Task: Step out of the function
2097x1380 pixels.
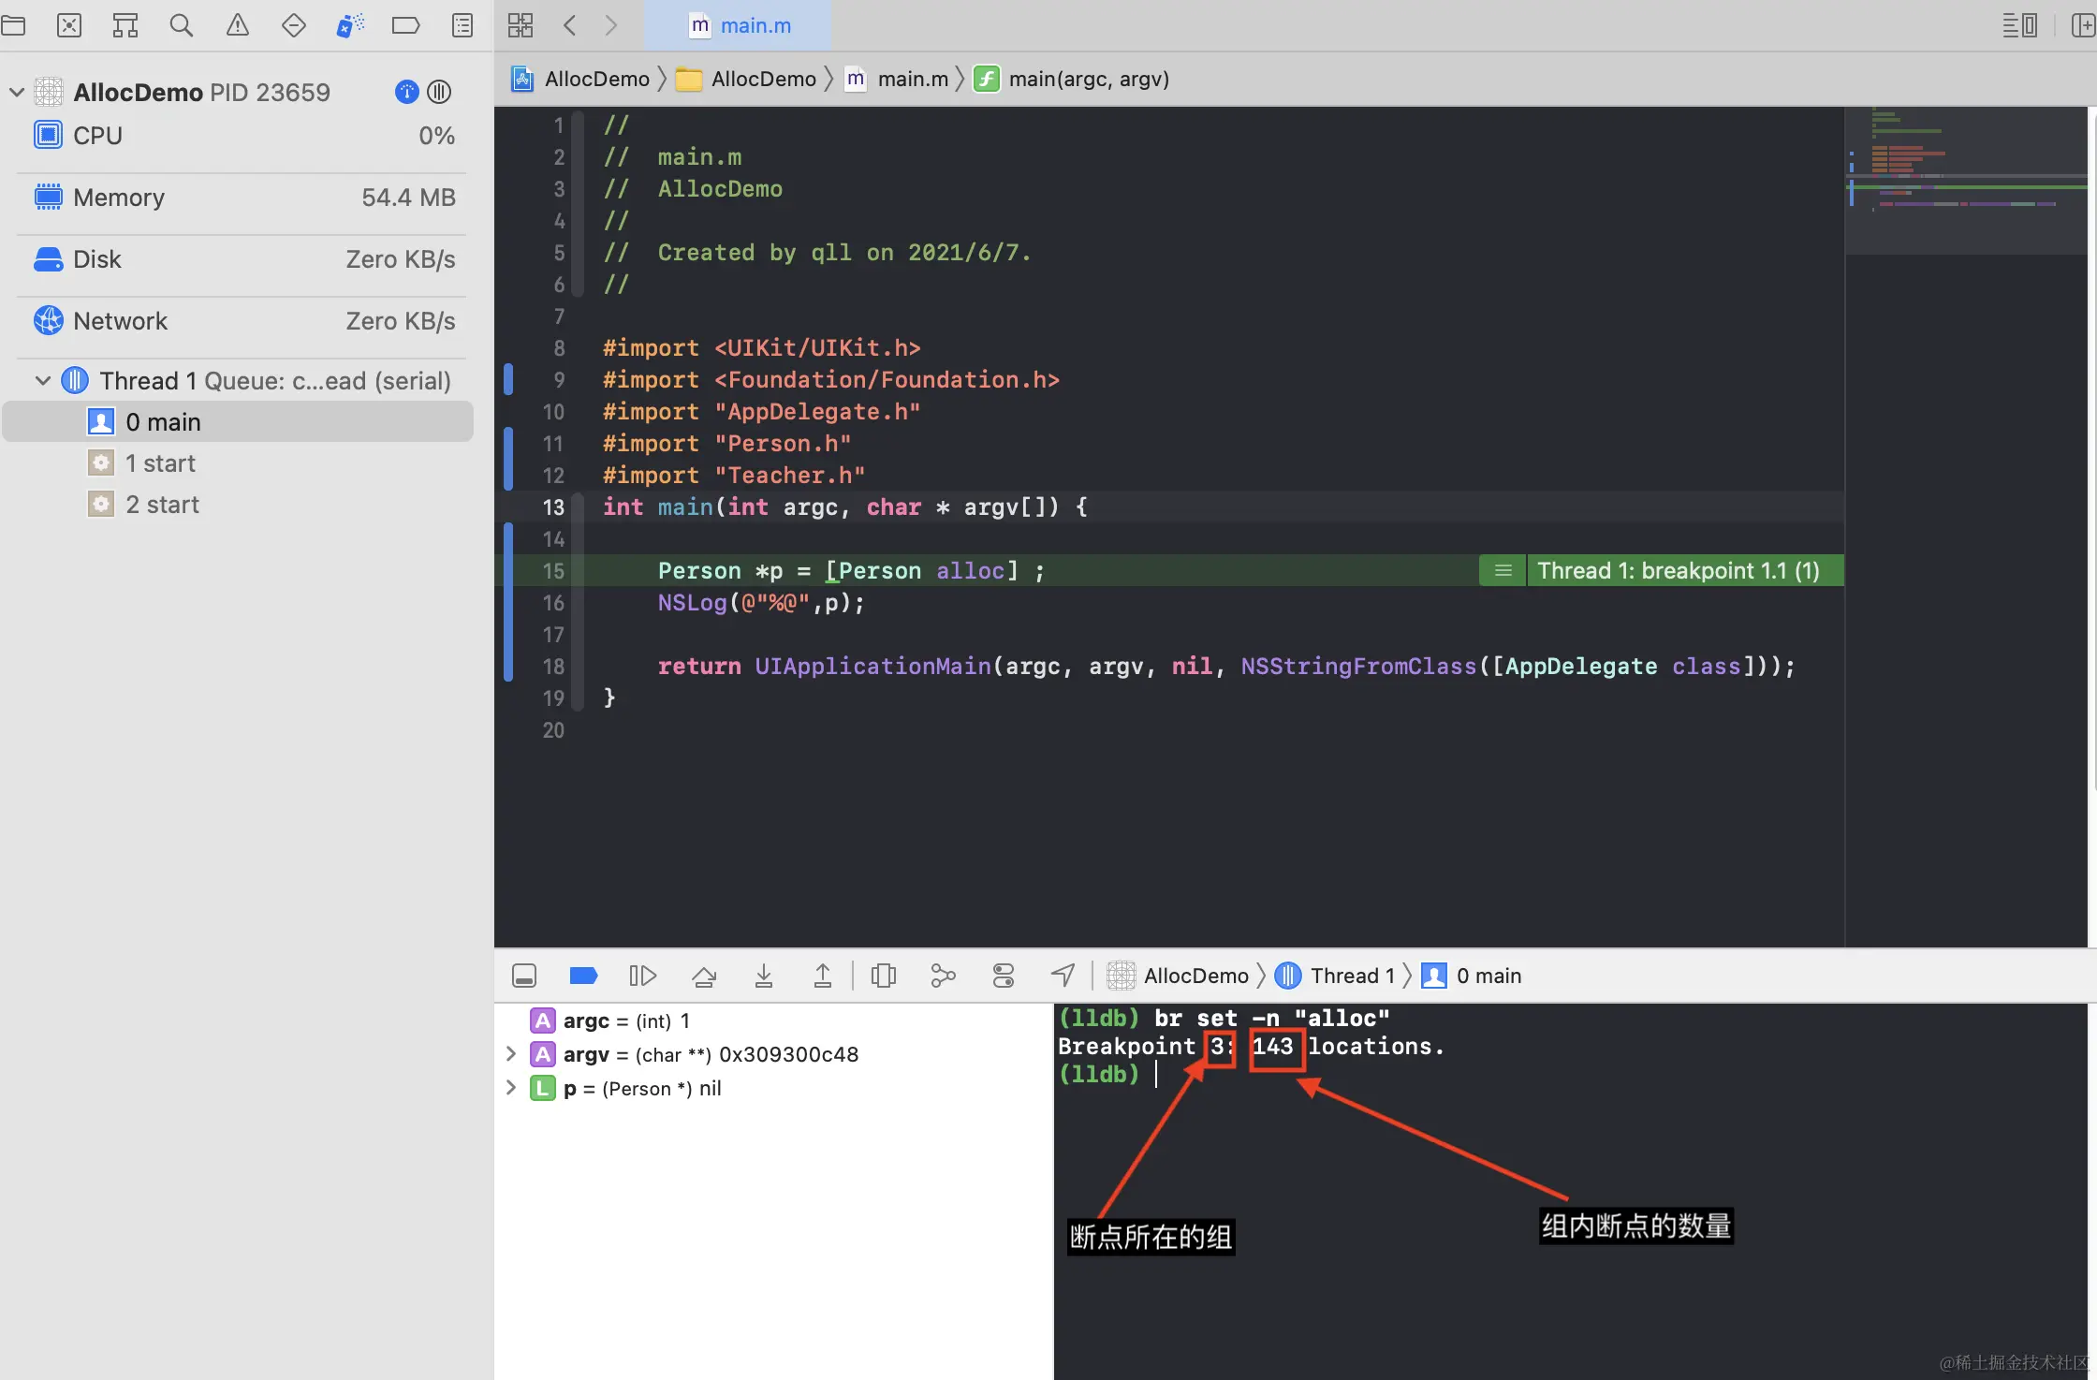Action: click(x=823, y=976)
